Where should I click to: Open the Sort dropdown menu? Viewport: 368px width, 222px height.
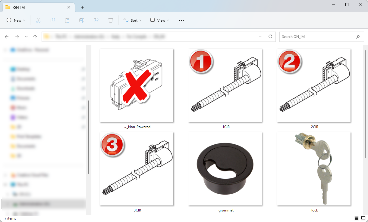(x=133, y=20)
